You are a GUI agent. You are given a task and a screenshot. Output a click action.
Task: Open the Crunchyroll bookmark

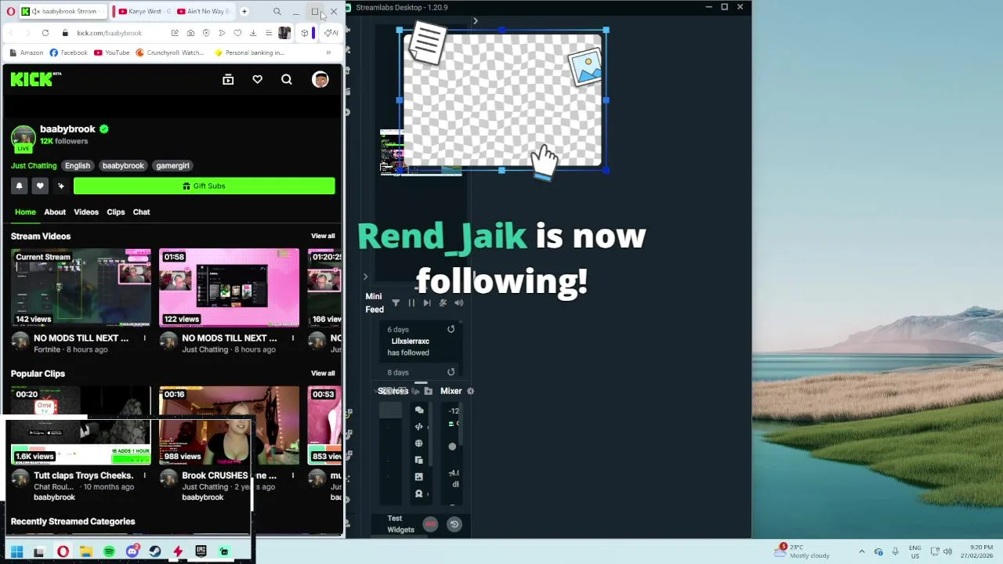170,52
